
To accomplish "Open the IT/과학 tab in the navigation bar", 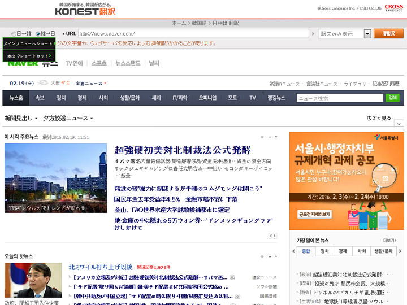I will (x=180, y=98).
